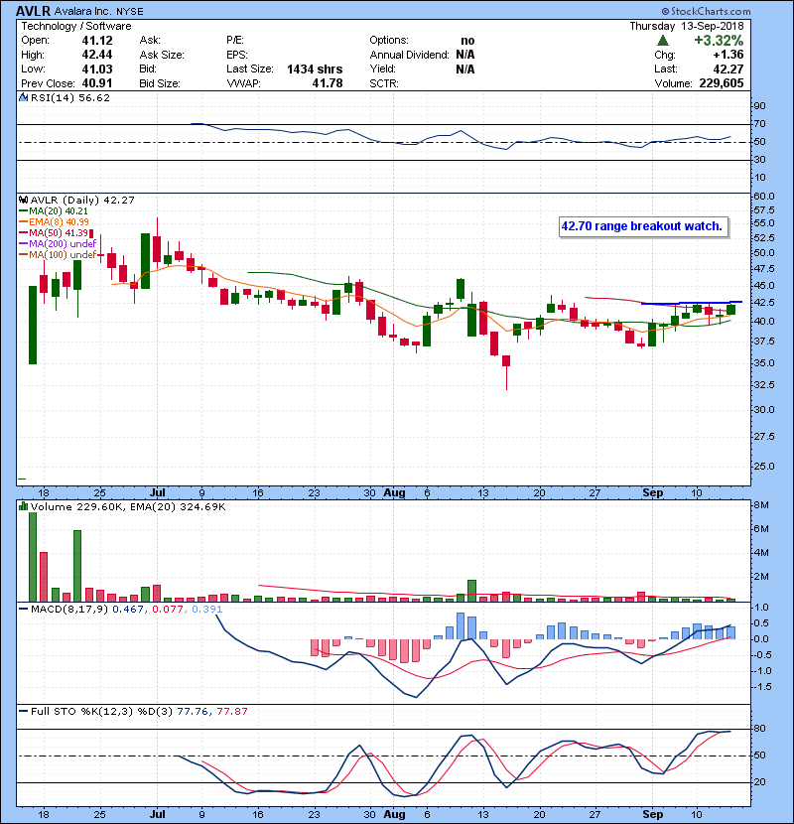Click the 'Sep' label on the price chart axis

pyautogui.click(x=653, y=492)
